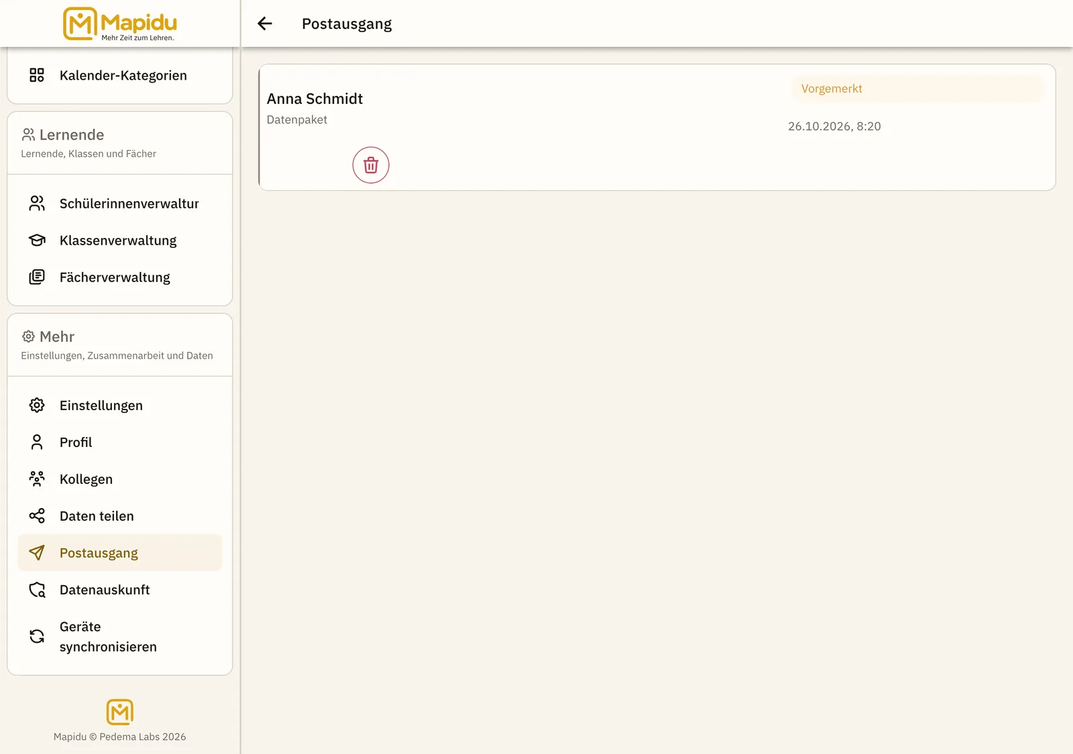
Task: Click the Schülerinnenverwaltung people icon
Action: click(37, 203)
